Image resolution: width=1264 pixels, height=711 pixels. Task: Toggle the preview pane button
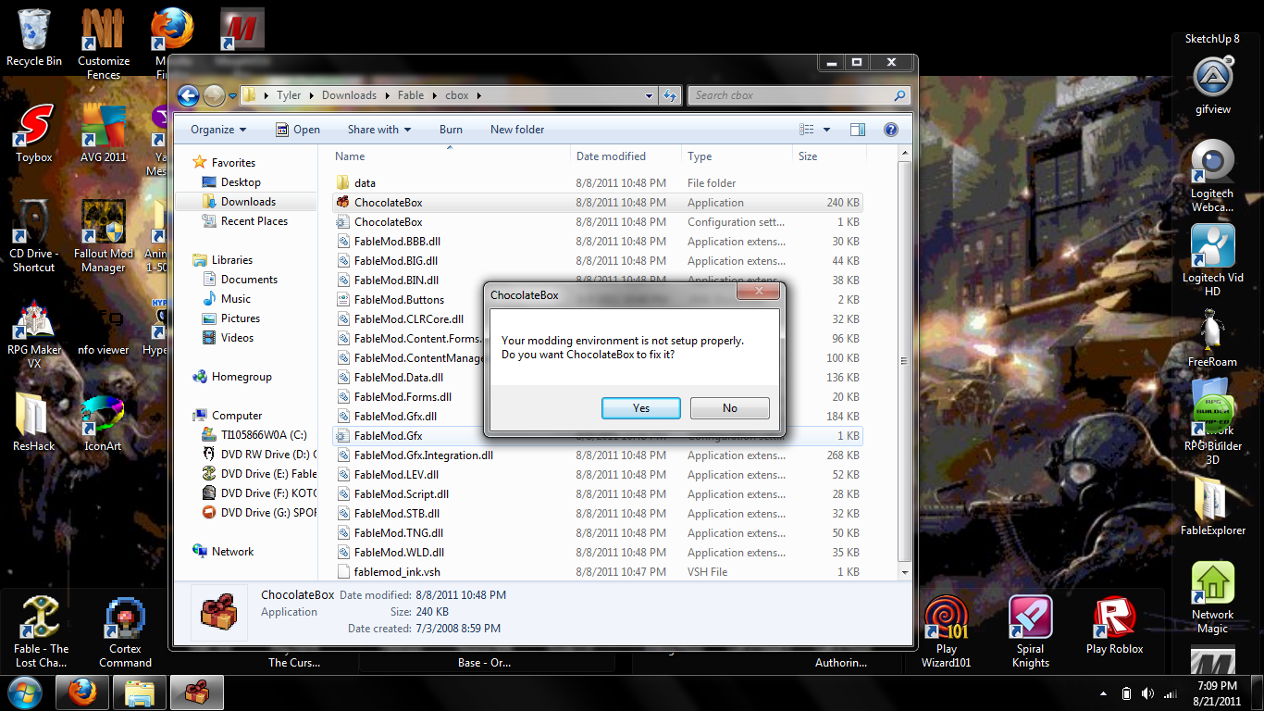point(858,130)
